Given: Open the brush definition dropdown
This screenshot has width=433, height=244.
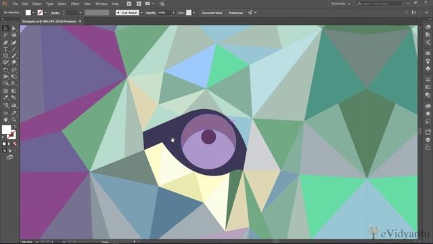Looking at the screenshot, I should 141,13.
